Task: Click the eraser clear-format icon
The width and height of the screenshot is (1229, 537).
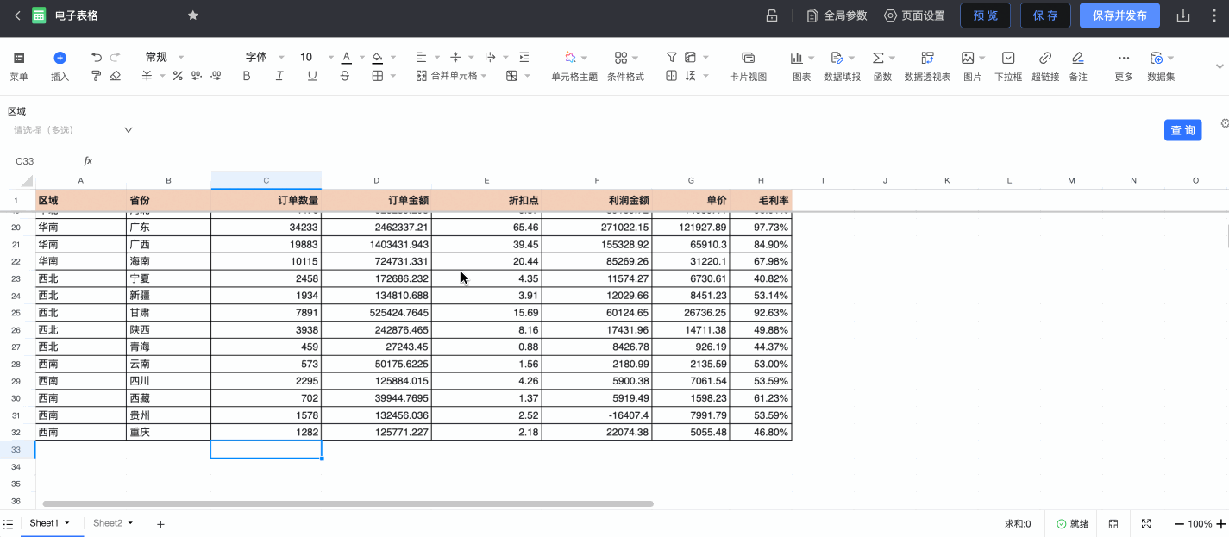Action: (116, 76)
